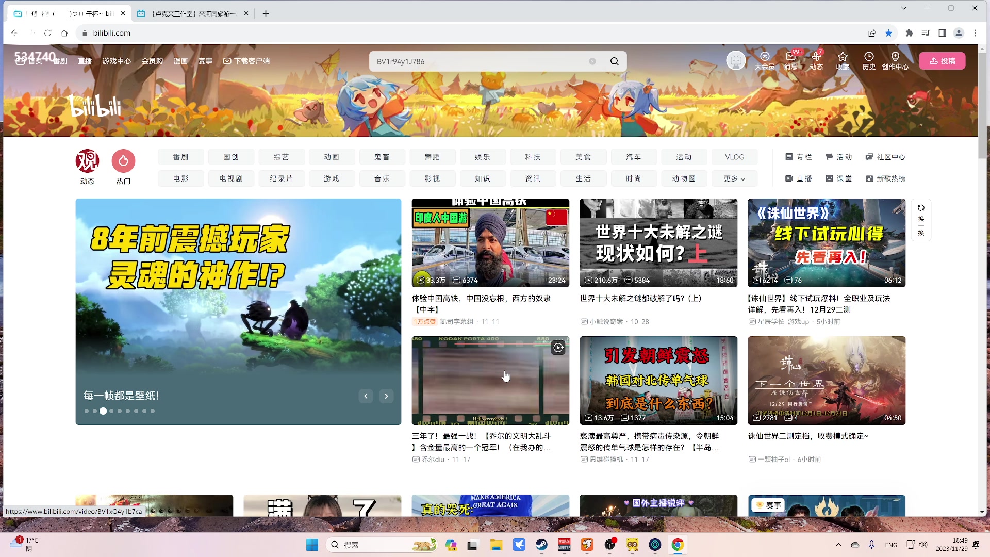This screenshot has width=990, height=557.
Task: Click the page vertical scrollbar thumb
Action: click(x=982, y=106)
